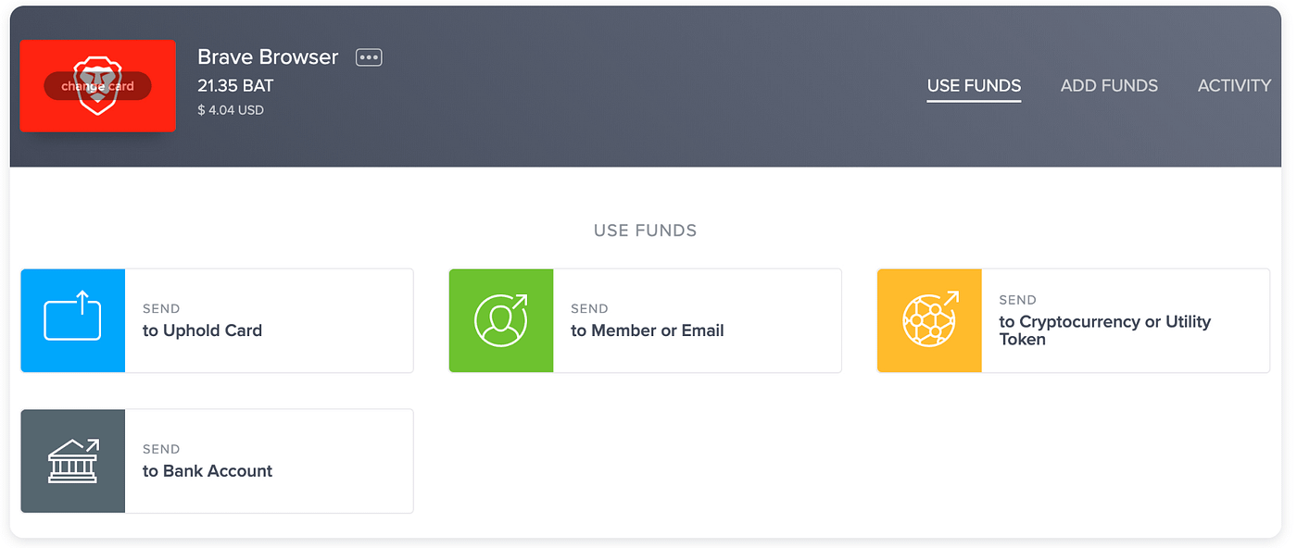
Task: Click the blue Uphold Card send icon
Action: (73, 320)
